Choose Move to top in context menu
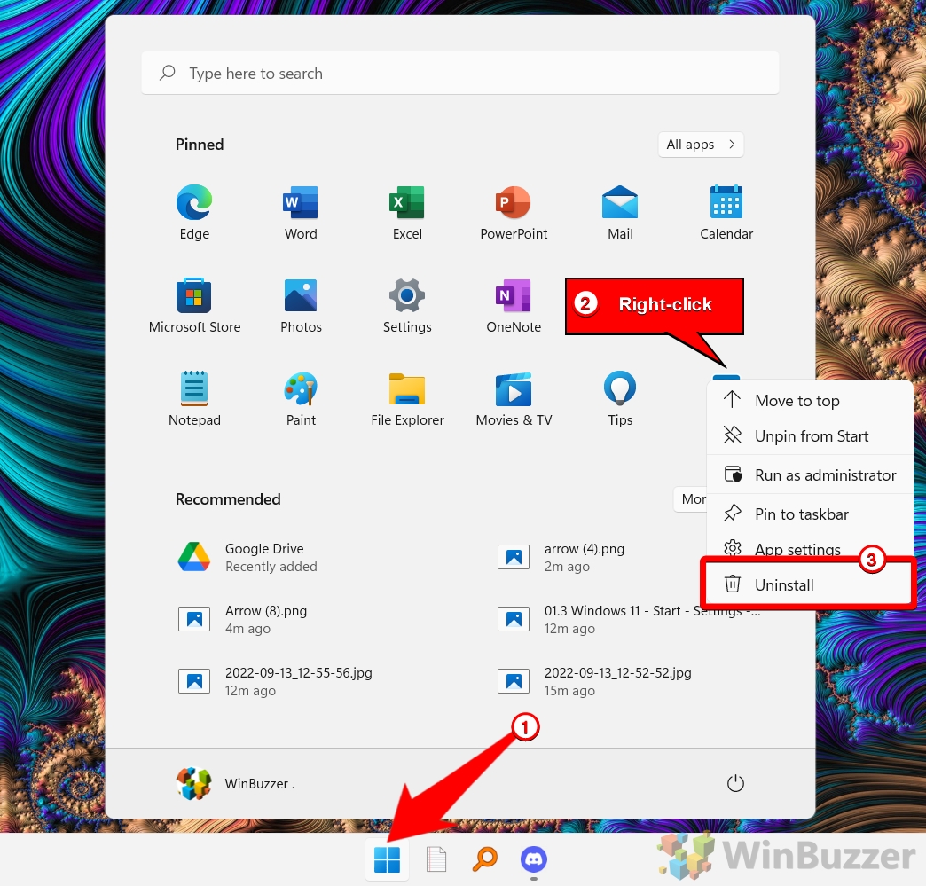 pos(810,401)
